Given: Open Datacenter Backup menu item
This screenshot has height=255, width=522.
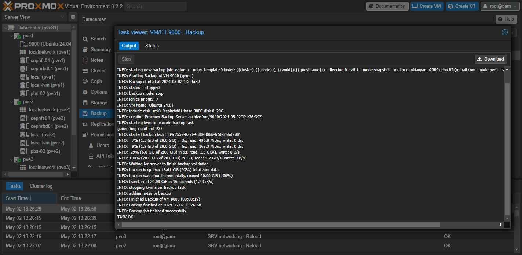Looking at the screenshot, I should click(97, 113).
